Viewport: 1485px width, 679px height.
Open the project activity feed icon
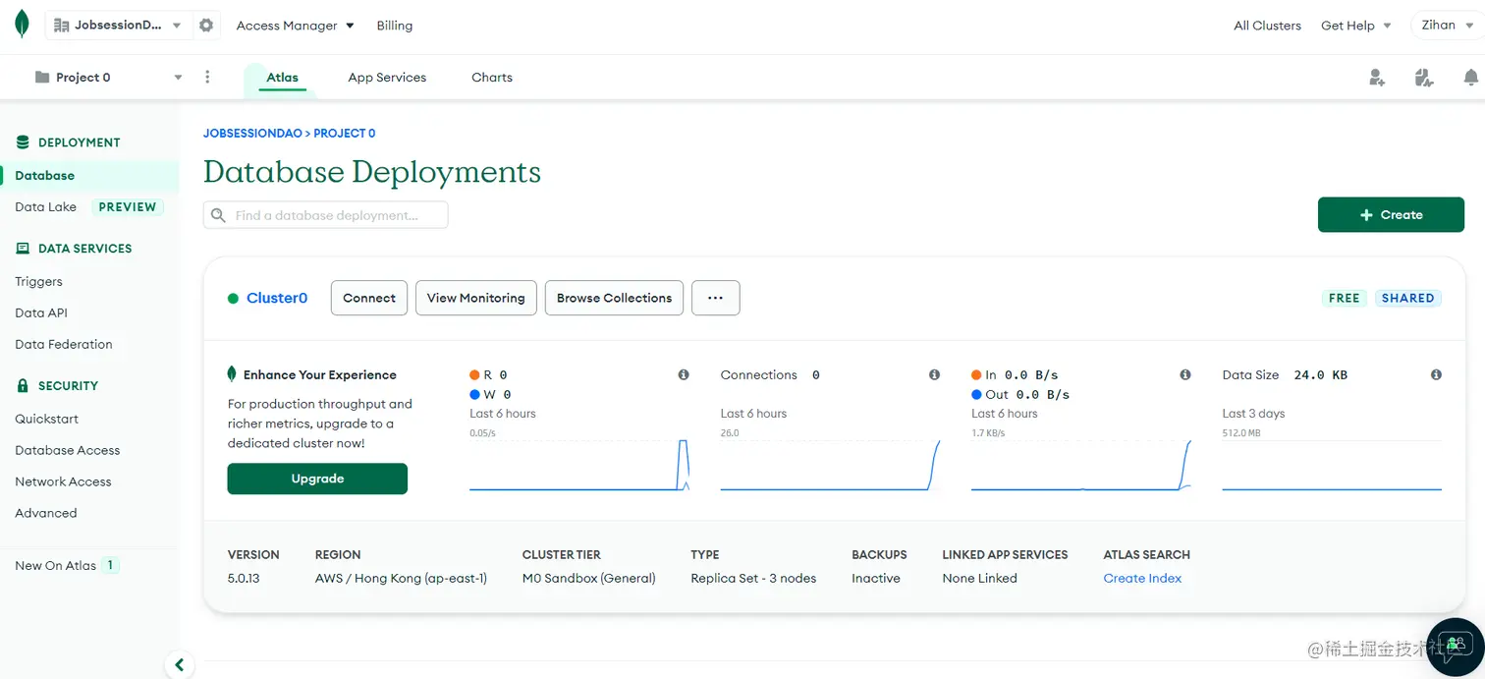click(1424, 78)
